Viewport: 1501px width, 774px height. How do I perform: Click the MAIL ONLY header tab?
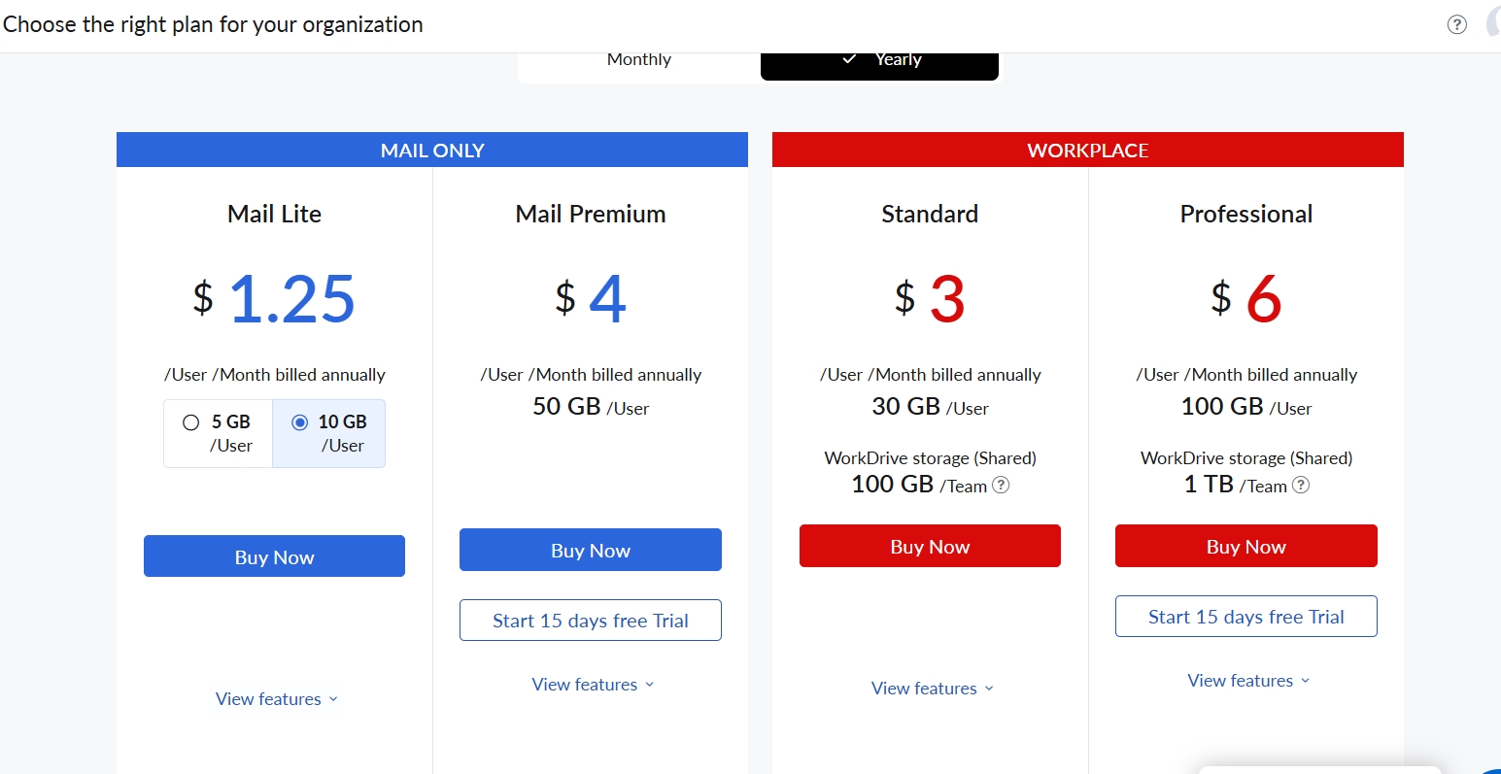432,150
